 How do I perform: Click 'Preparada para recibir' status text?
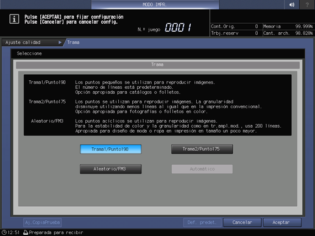pos(56,232)
